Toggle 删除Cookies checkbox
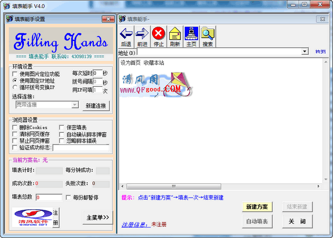 click(16, 128)
